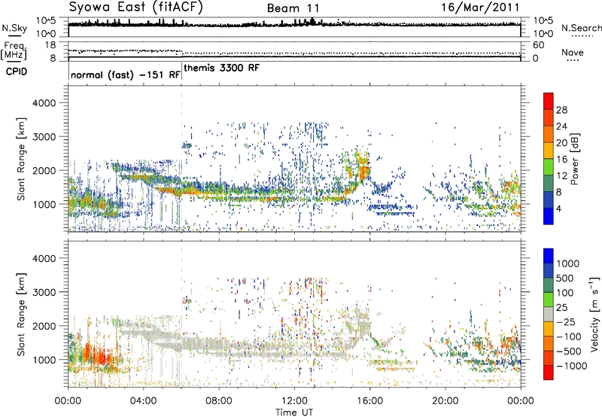Click the '-500' value on the velocity colorbar

(x=568, y=352)
